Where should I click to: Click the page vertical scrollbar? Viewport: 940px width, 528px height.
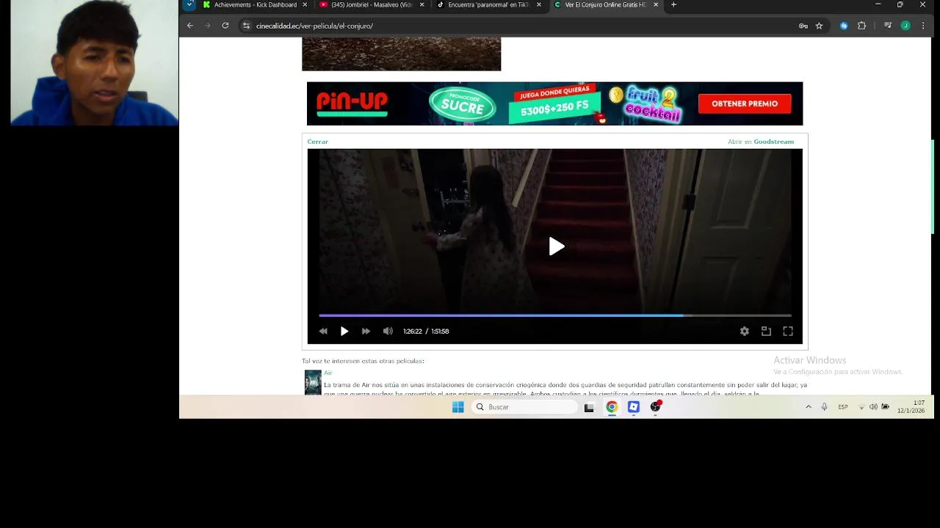(x=933, y=187)
